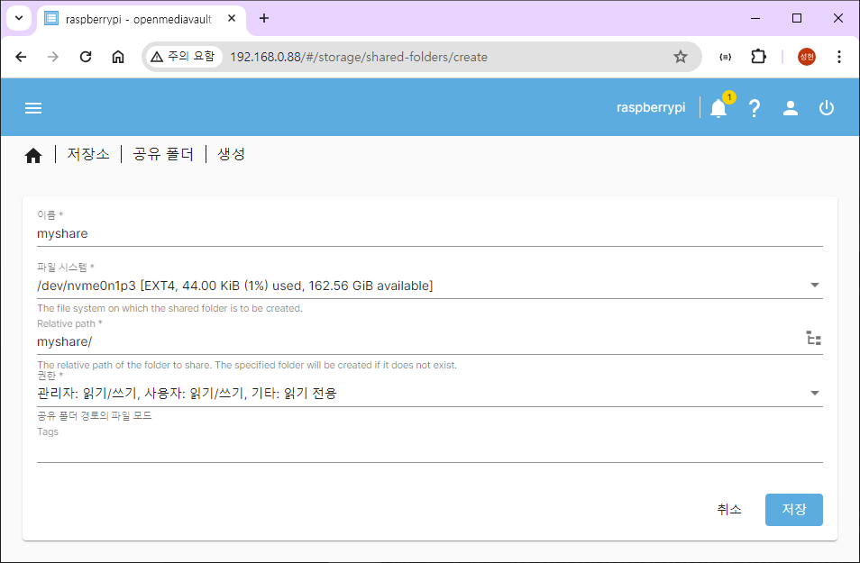This screenshot has width=860, height=563.
Task: Click the address bar URL
Action: pyautogui.click(x=359, y=57)
